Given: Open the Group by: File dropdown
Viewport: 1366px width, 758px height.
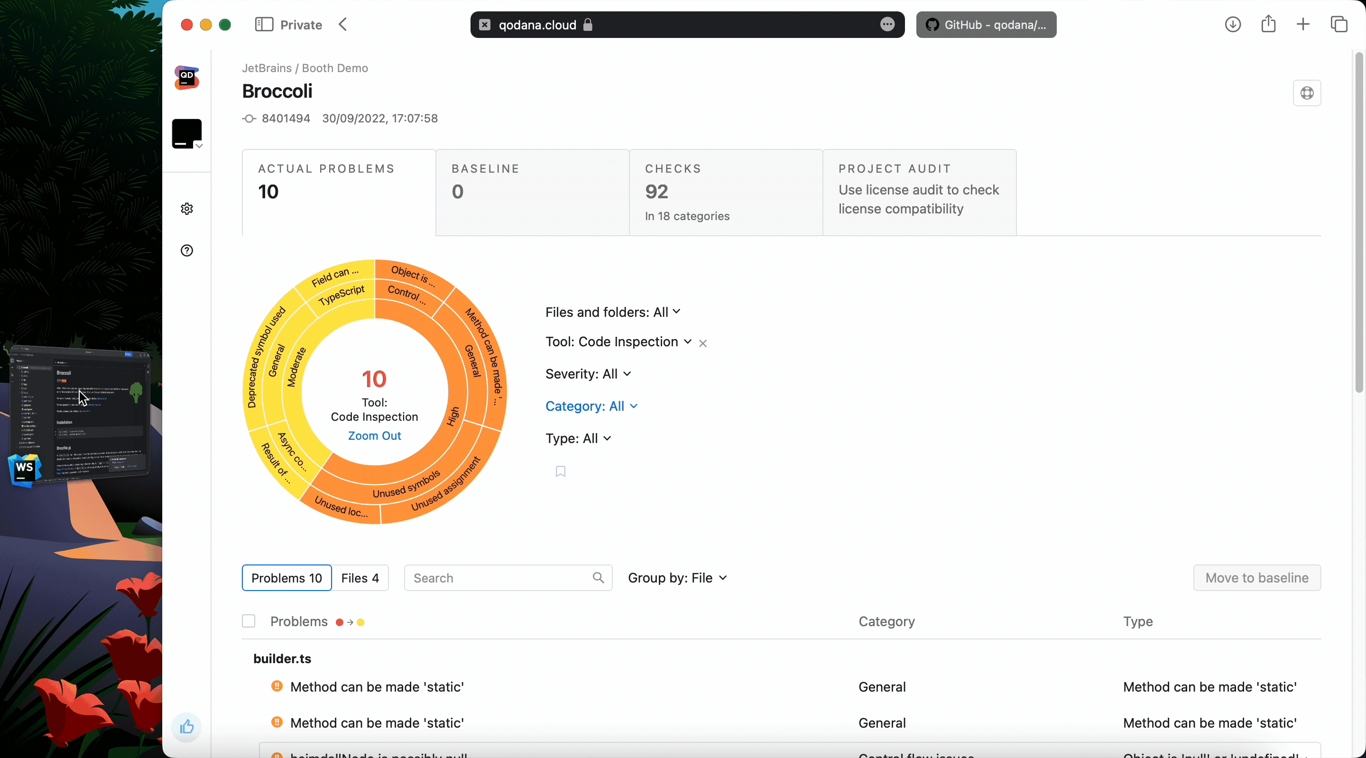Looking at the screenshot, I should [677, 578].
